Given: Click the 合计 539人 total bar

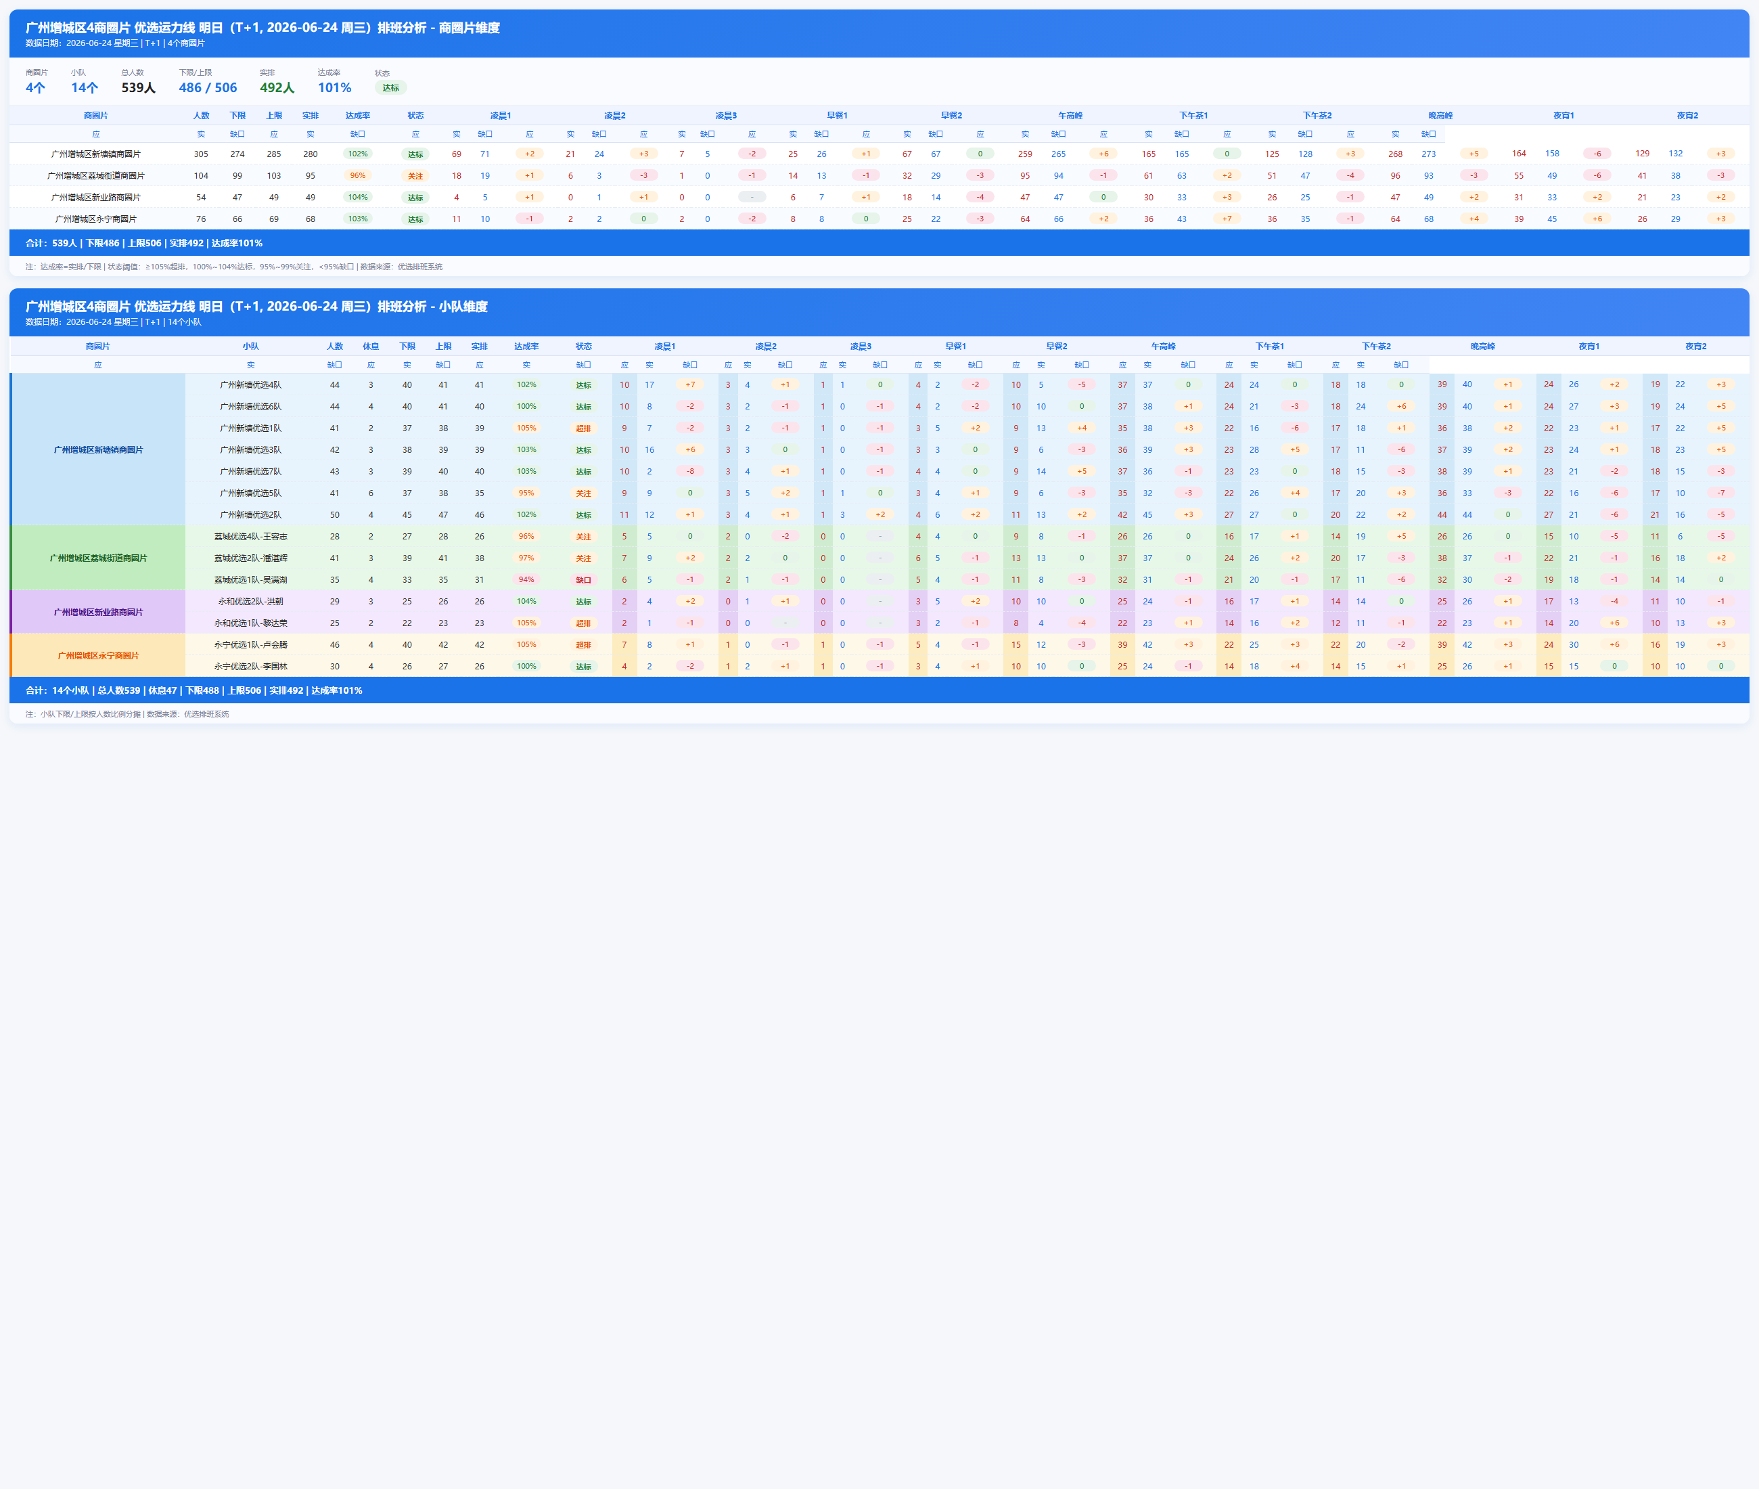Looking at the screenshot, I should (879, 243).
